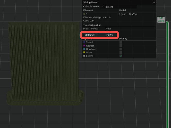Open the Color Scheme Filament dropdown
Viewport: 171px width, 128px height.
pos(118,7)
